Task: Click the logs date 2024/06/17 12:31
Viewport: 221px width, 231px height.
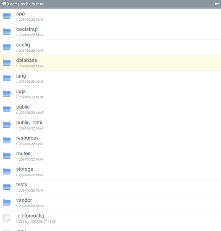Action: coord(31,97)
